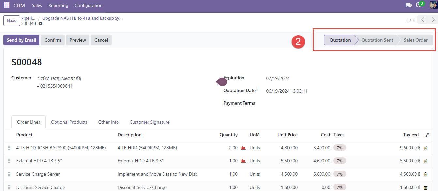This screenshot has height=191, width=438.
Task: Click the Expiration date field
Action: pos(278,78)
